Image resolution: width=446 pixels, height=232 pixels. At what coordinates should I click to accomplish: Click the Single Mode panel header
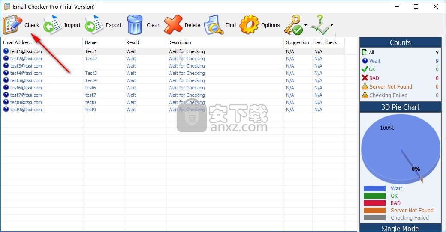click(x=400, y=228)
